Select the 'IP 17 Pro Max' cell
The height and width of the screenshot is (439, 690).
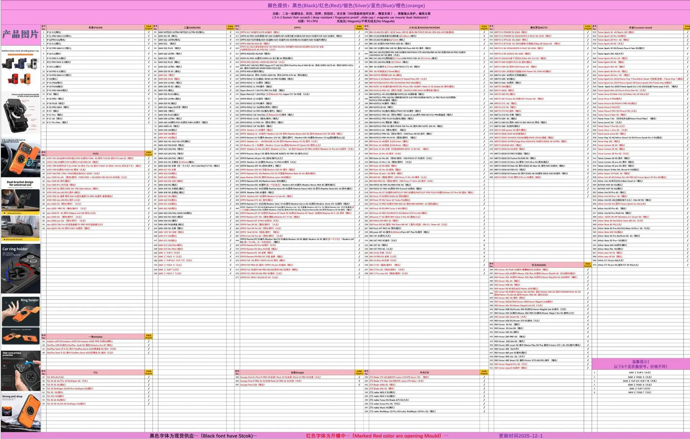tap(96, 123)
